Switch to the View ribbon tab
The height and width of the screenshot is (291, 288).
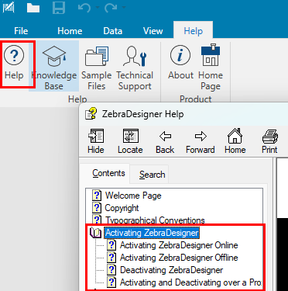pyautogui.click(x=153, y=31)
